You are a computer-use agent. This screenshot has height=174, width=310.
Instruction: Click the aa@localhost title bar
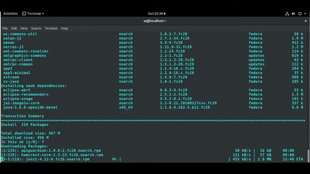coord(155,21)
